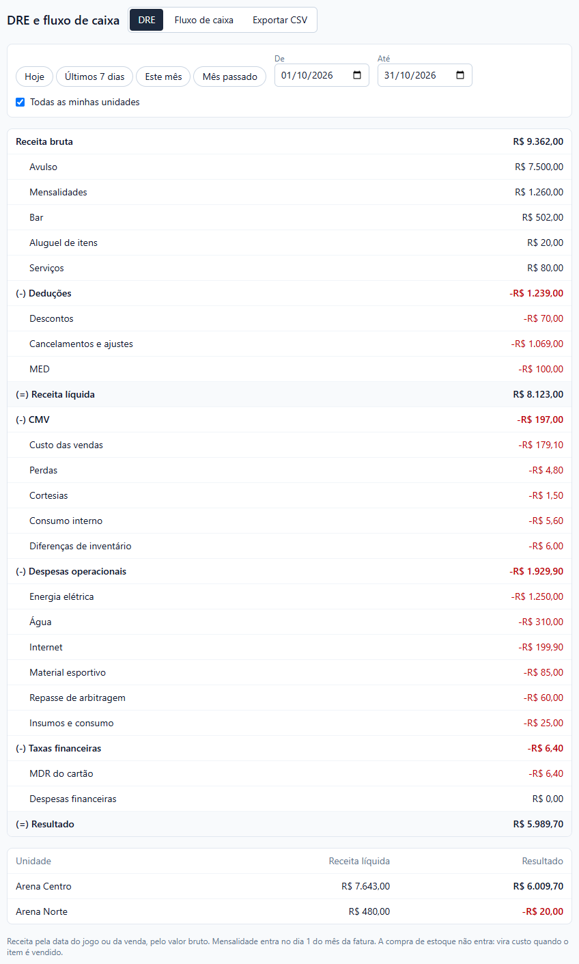
Task: Select the Receita bruta row
Action: pos(289,142)
